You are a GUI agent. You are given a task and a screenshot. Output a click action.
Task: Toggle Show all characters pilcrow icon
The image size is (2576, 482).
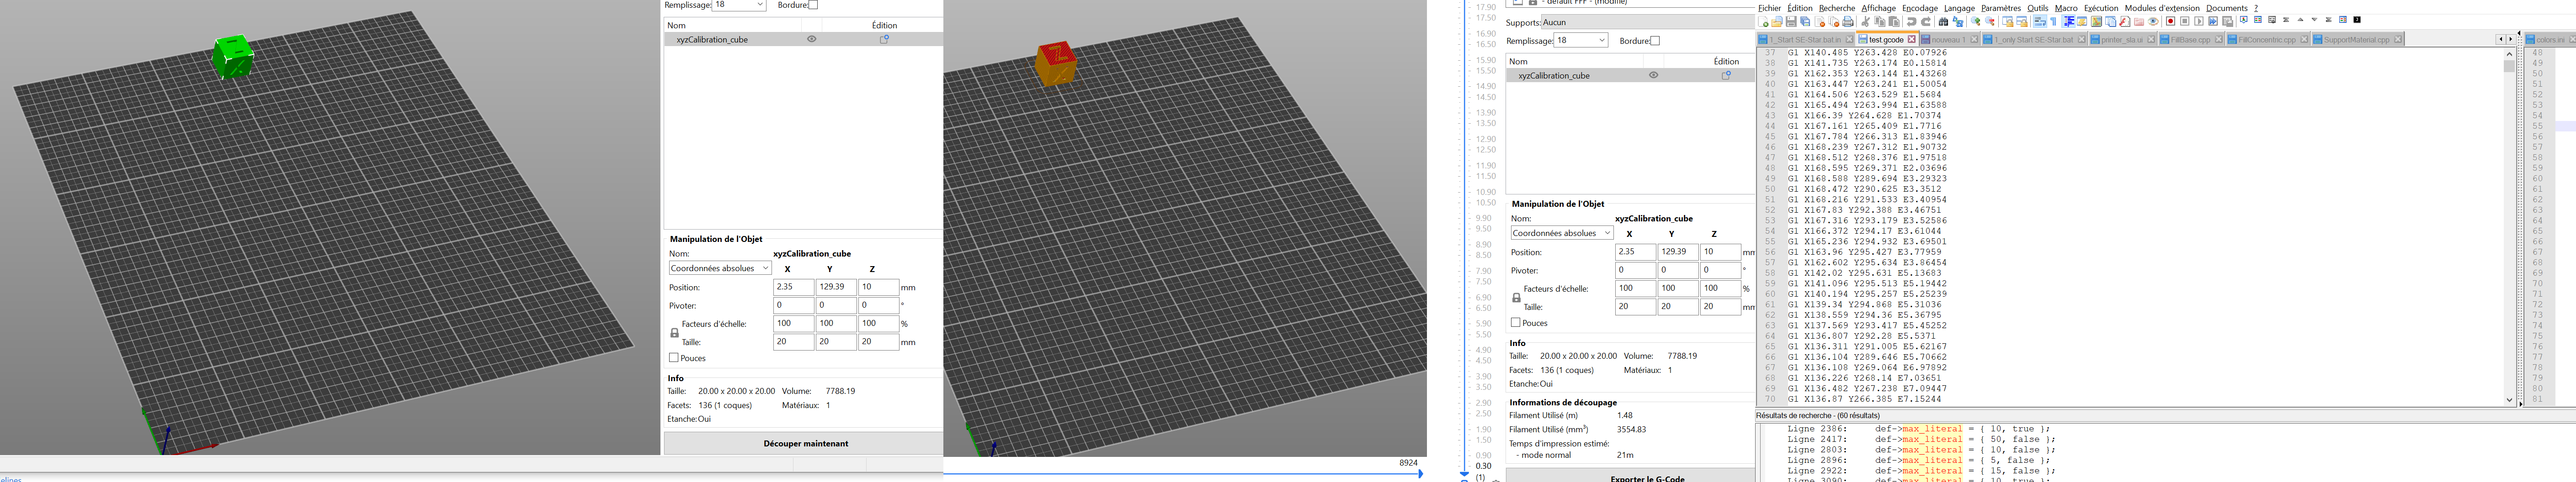point(2054,21)
